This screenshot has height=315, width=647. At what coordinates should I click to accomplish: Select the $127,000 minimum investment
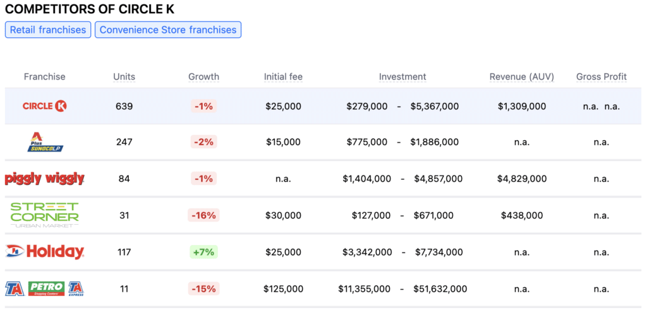point(372,215)
